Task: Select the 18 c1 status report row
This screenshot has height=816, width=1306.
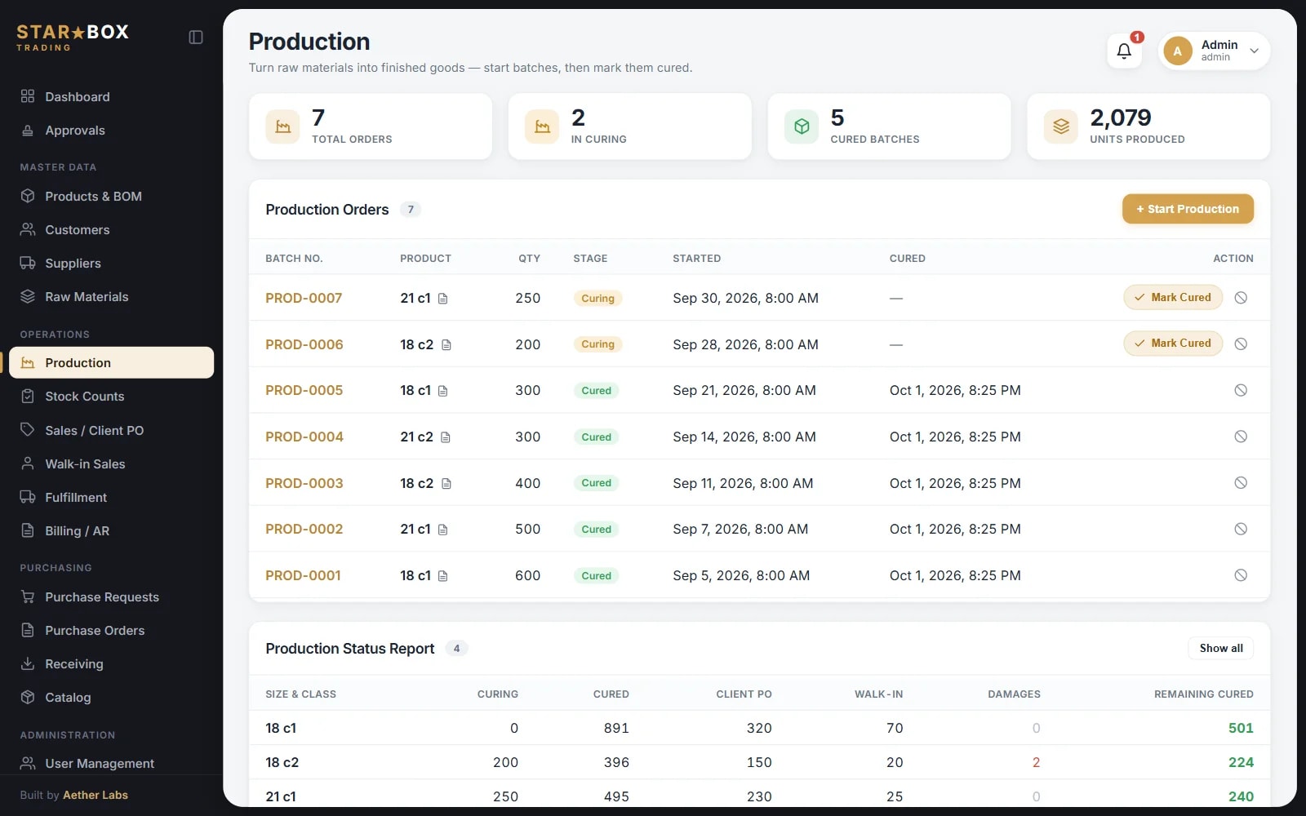Action: point(759,728)
